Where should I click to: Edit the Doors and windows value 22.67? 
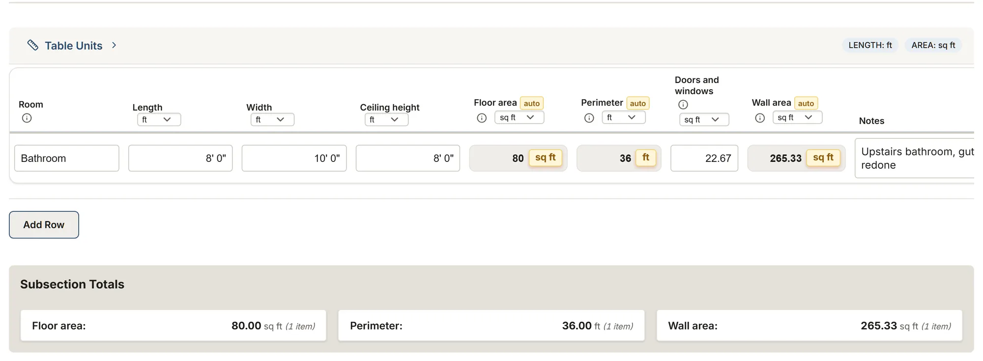coord(704,158)
